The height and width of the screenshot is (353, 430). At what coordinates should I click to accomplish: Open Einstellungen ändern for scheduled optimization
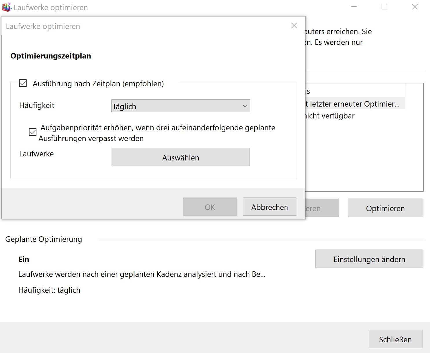[x=369, y=259]
